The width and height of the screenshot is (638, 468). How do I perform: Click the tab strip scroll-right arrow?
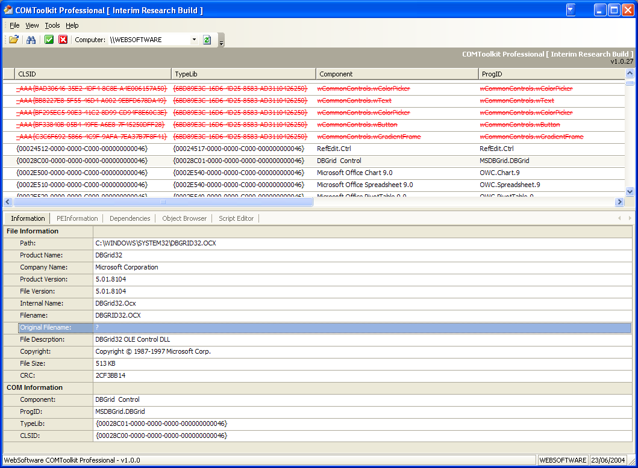(630, 218)
